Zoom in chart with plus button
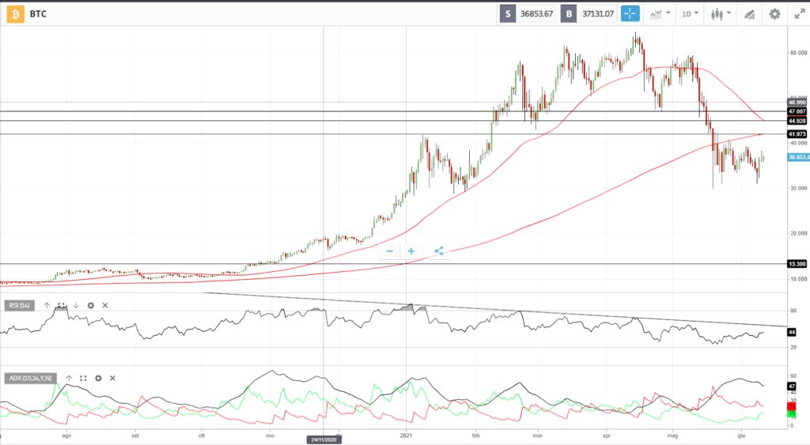 (411, 251)
